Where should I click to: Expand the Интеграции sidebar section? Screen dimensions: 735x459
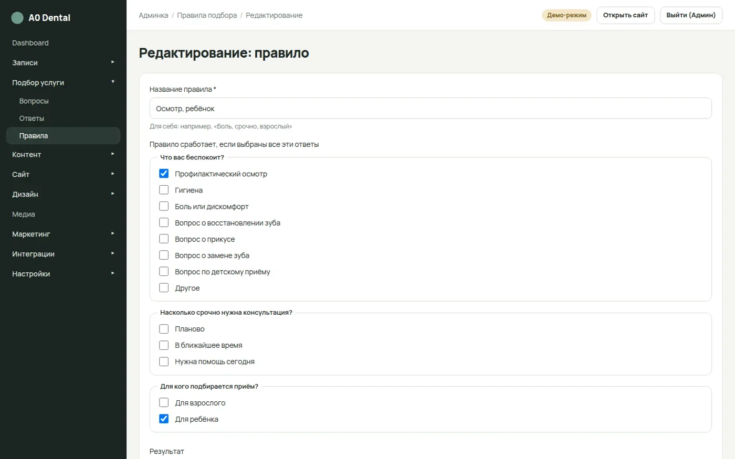pos(63,254)
